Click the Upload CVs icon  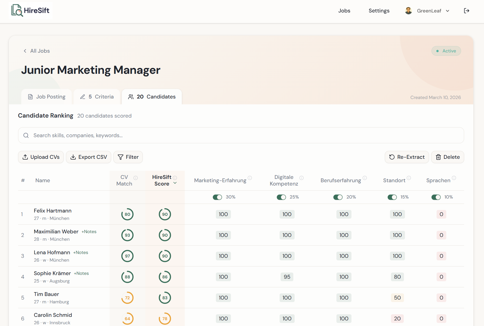[25, 157]
